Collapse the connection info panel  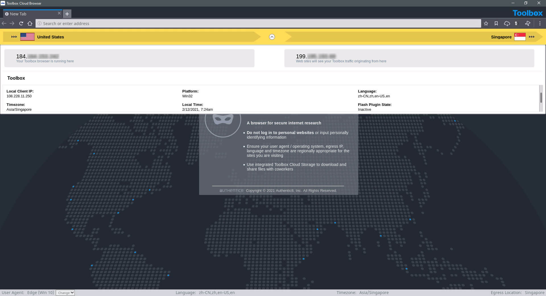point(272,37)
